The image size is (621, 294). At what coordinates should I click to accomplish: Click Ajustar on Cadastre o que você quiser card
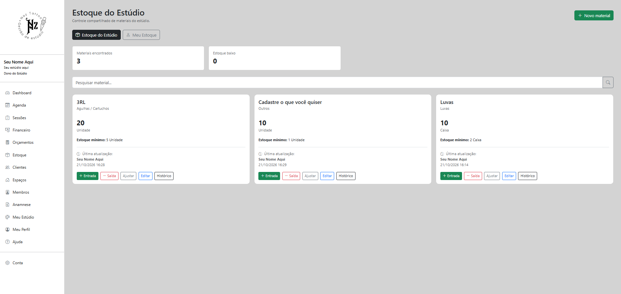click(310, 176)
